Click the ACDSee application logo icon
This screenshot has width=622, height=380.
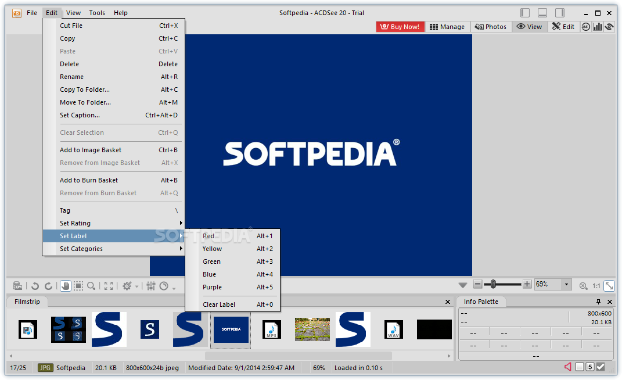tap(17, 13)
